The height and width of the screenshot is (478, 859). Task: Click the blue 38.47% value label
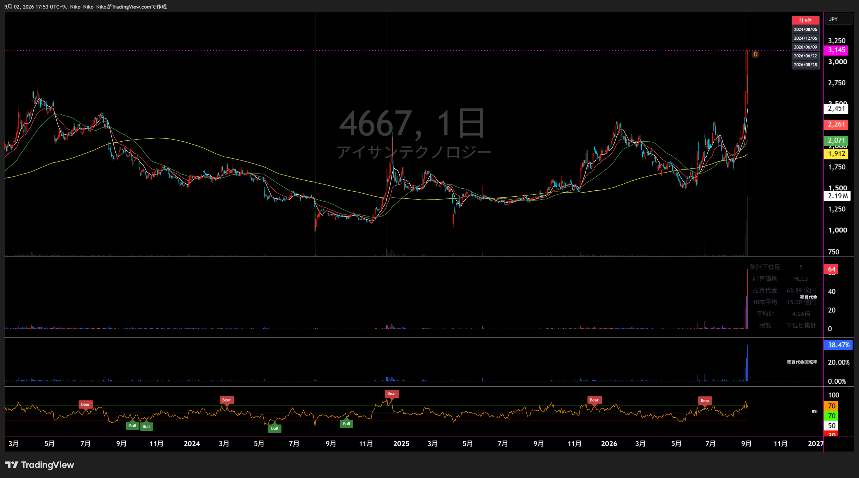(838, 345)
